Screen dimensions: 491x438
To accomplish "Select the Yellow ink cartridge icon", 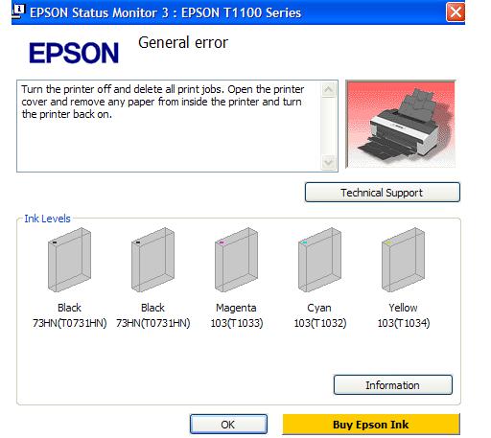I will coord(403,260).
